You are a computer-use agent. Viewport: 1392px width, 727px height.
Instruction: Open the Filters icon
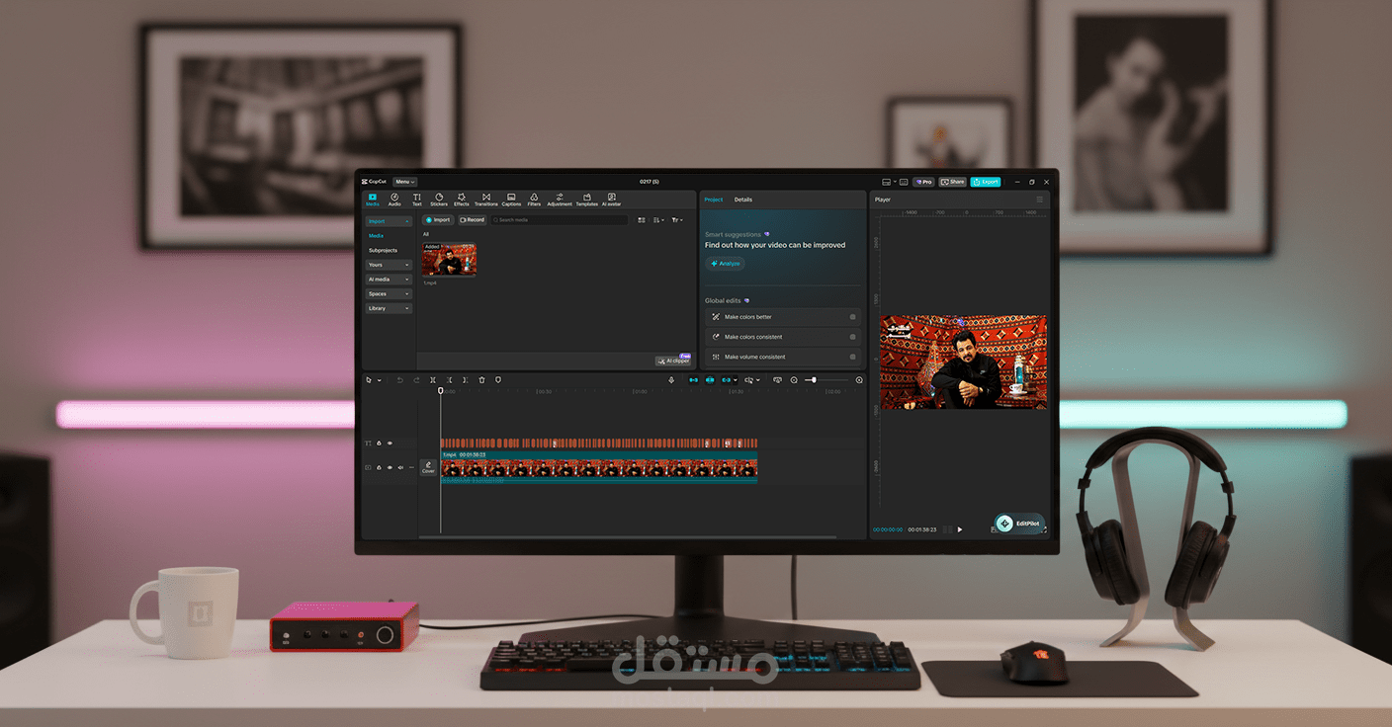tap(534, 200)
